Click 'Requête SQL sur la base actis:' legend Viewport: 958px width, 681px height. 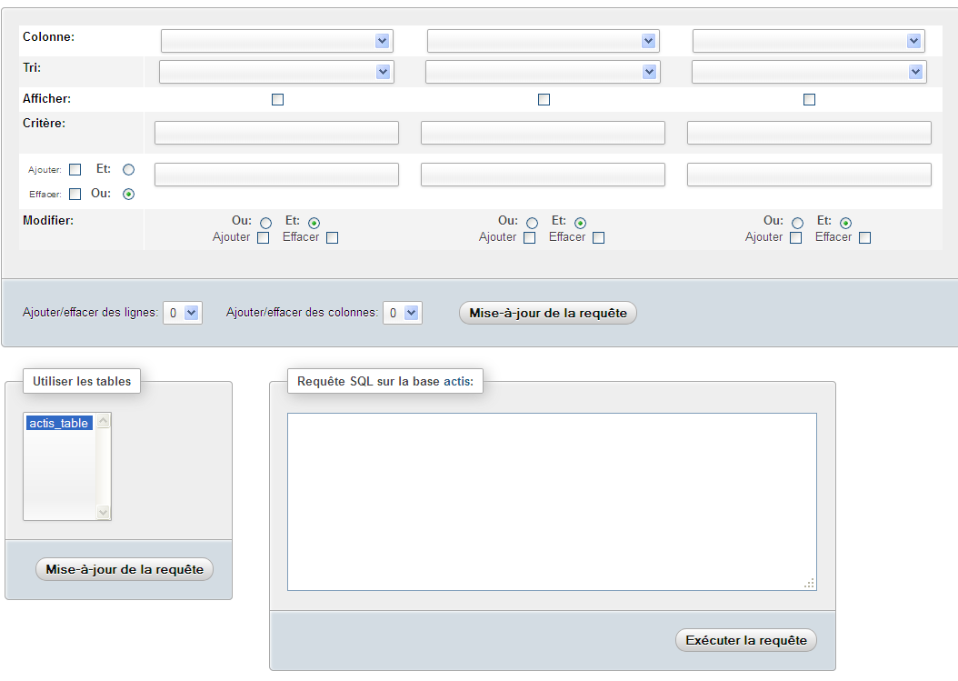pyautogui.click(x=385, y=381)
